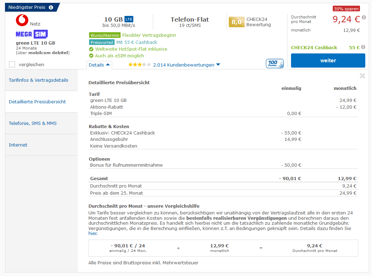Image resolution: width=372 pixels, height=276 pixels.
Task: Click info icon beside average monthly price
Action: tap(364, 17)
